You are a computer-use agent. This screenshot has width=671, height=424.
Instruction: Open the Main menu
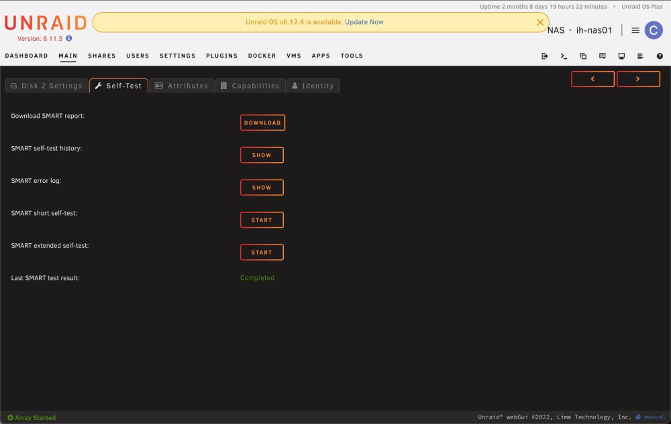click(68, 56)
